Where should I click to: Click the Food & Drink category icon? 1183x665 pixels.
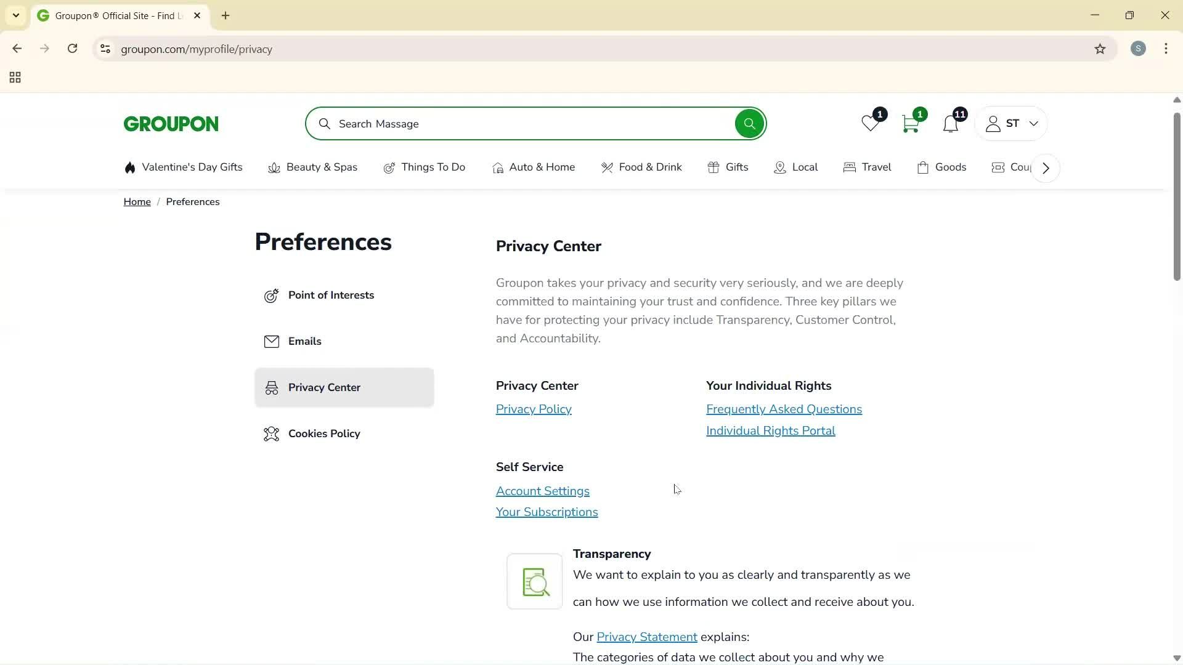tap(607, 167)
